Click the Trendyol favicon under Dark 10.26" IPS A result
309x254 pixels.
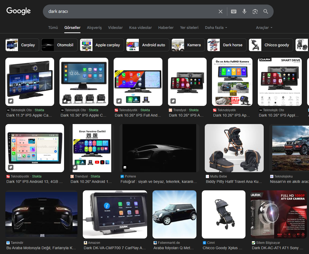170,110
